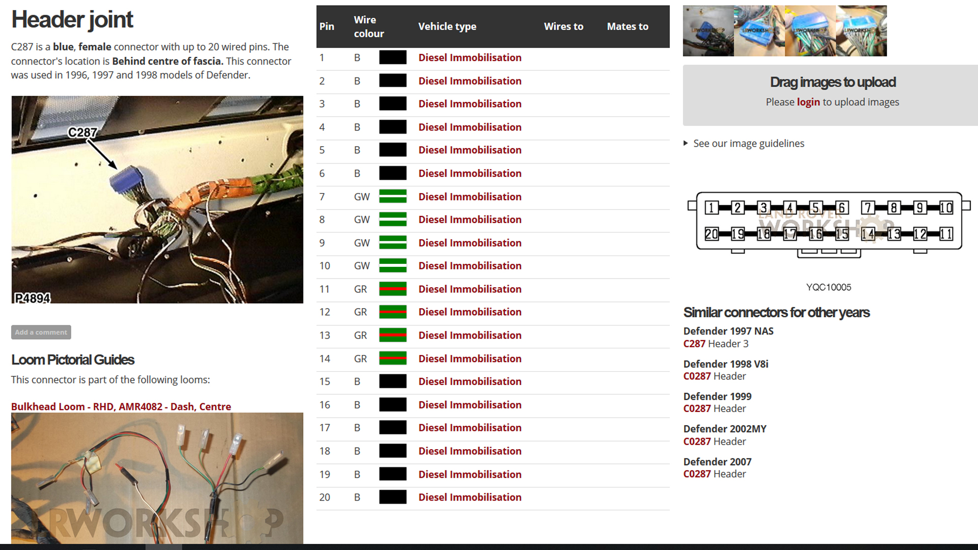Open C0287 Header for Defender 2007
Viewport: 978px width, 550px height.
tap(696, 474)
